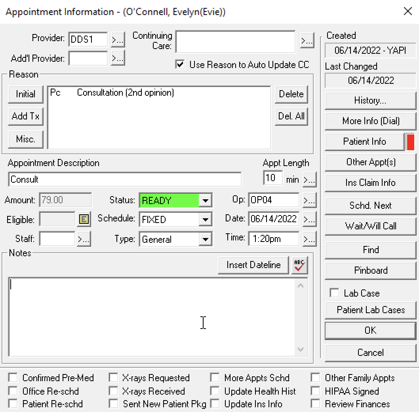
Task: Select the Consultation (2nd opinion) reason row
Action: (159, 93)
